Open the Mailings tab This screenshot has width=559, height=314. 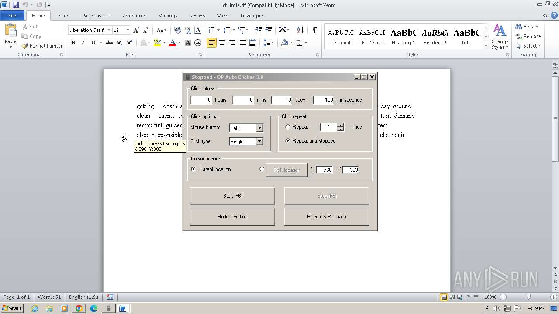click(168, 16)
